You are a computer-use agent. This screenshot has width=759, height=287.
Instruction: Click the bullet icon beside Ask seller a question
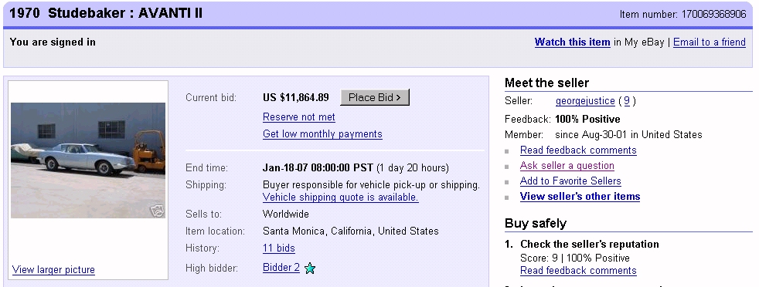507,167
